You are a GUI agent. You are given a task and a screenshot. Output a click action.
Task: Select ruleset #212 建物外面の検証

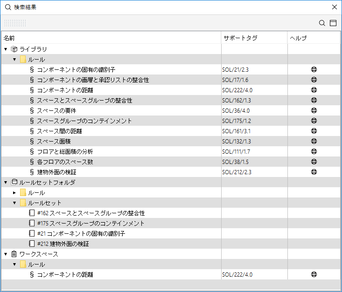click(x=63, y=244)
